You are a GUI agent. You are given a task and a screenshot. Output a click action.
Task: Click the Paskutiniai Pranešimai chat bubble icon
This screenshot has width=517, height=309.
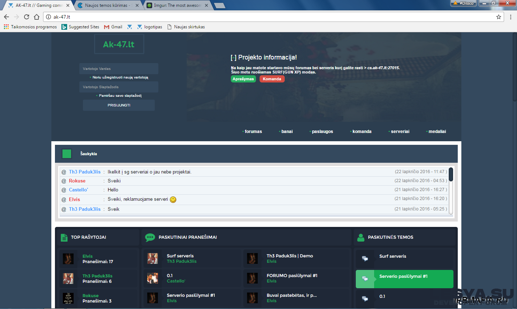pos(150,237)
